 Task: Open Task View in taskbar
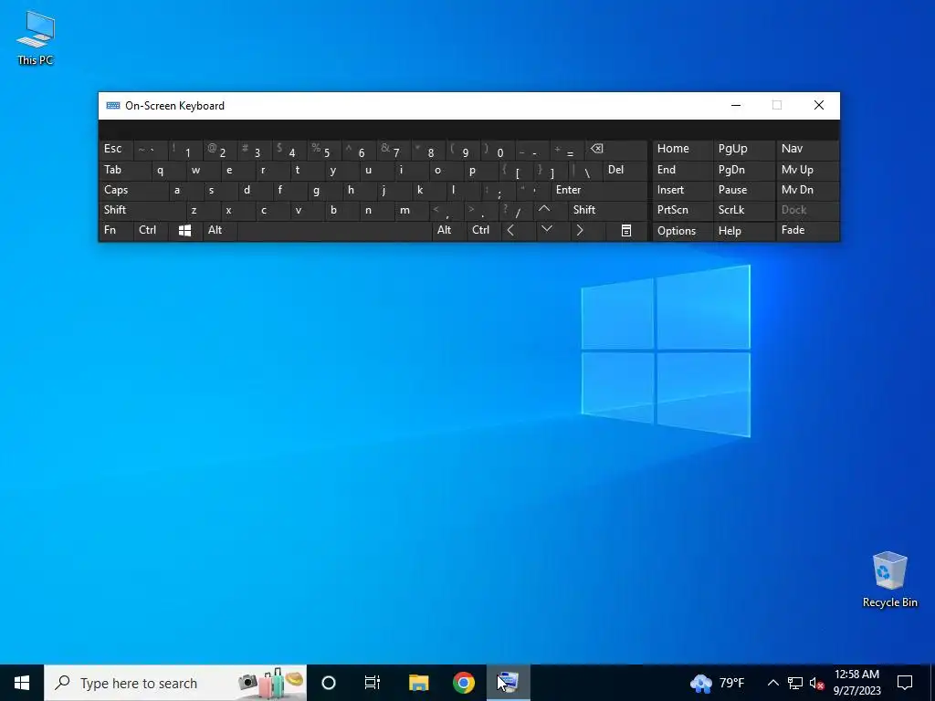coord(373,683)
